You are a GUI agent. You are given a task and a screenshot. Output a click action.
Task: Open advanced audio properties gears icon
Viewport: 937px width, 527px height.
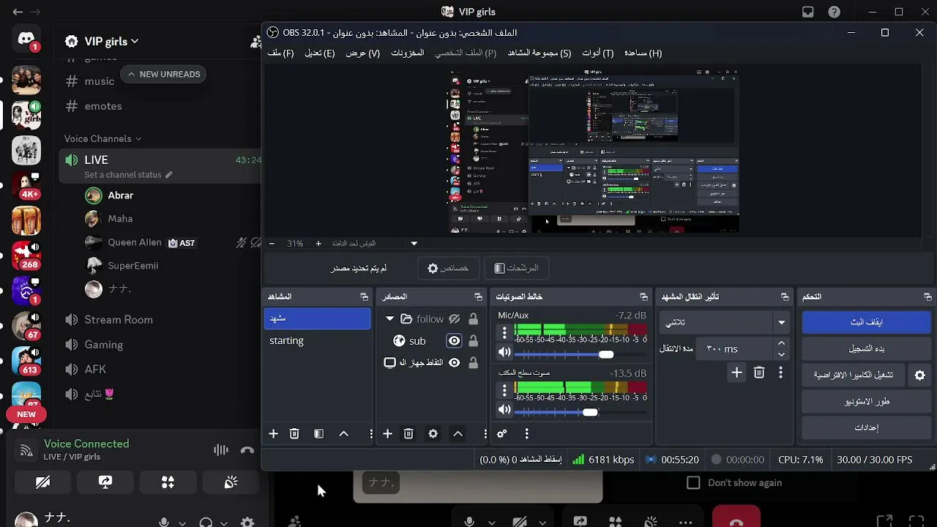pos(502,434)
